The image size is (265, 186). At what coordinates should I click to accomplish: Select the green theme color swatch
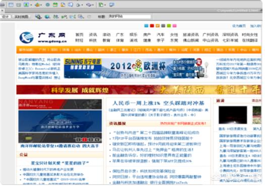tap(169, 26)
